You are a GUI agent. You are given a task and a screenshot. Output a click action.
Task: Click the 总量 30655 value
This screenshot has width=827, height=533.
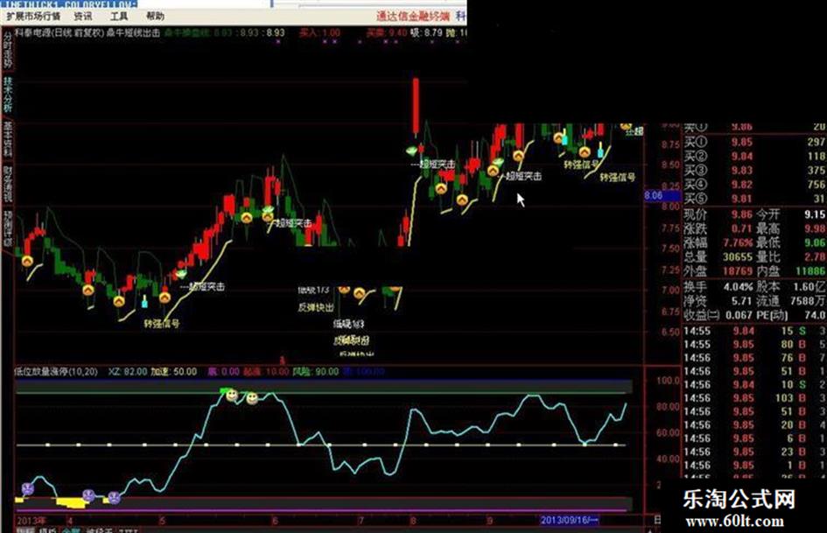738,257
